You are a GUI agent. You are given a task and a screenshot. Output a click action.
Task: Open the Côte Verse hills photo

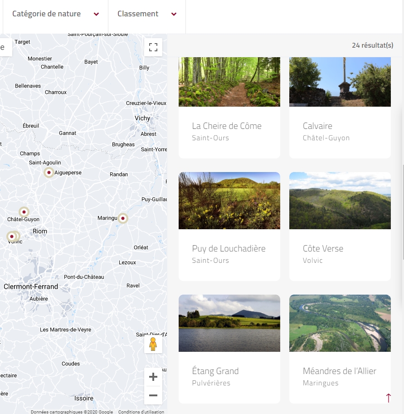[340, 201]
